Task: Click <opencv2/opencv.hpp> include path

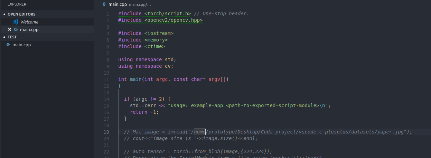Action: [174, 20]
